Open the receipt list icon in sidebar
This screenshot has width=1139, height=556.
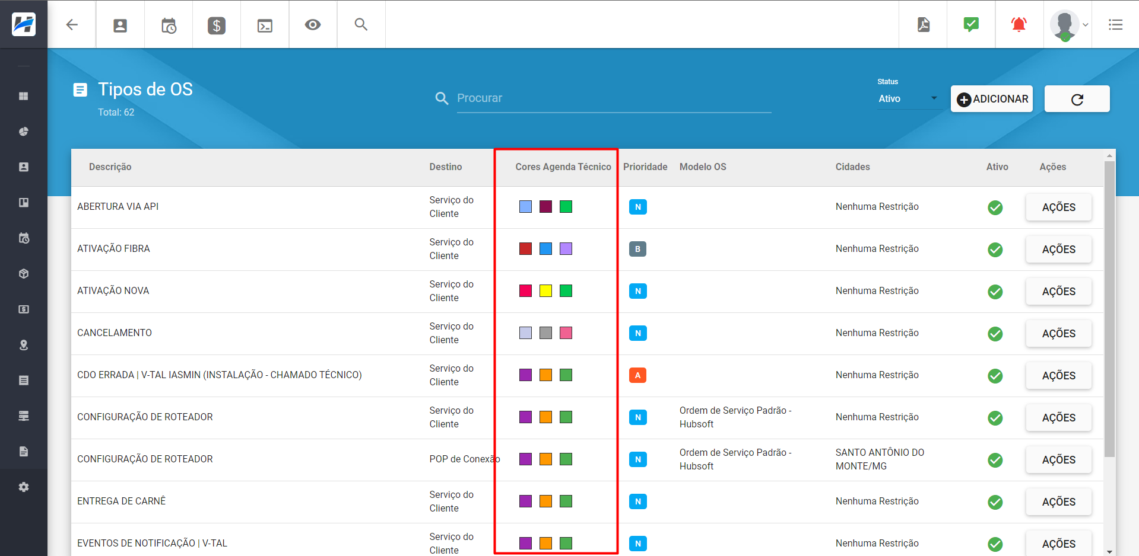(x=24, y=381)
